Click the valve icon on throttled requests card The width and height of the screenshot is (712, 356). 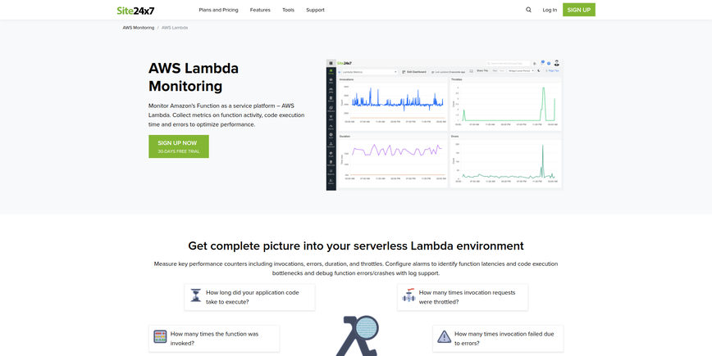pos(408,295)
